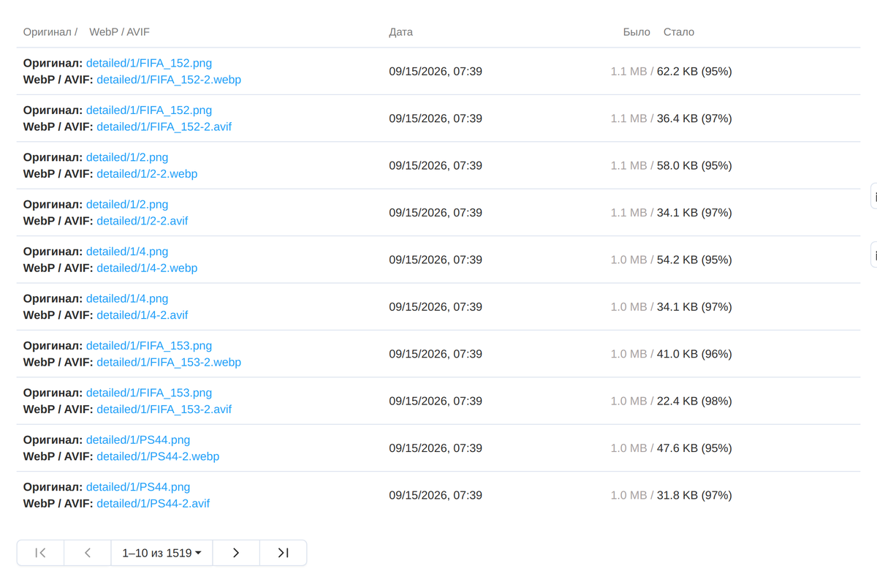The height and width of the screenshot is (585, 877).
Task: Open the detailed/1/FIFA_153-2.webp link
Action: pos(169,362)
